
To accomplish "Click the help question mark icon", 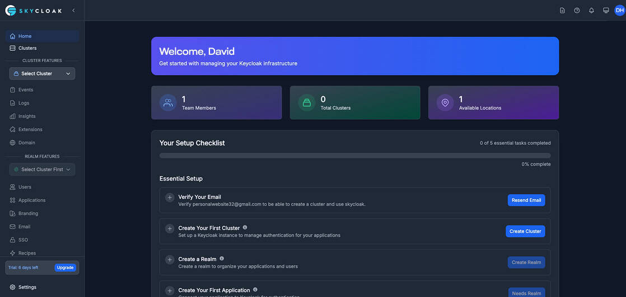I will (577, 11).
